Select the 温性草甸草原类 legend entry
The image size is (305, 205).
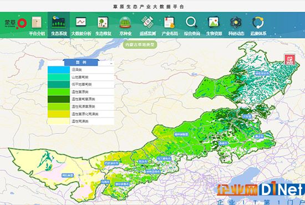[81, 99]
